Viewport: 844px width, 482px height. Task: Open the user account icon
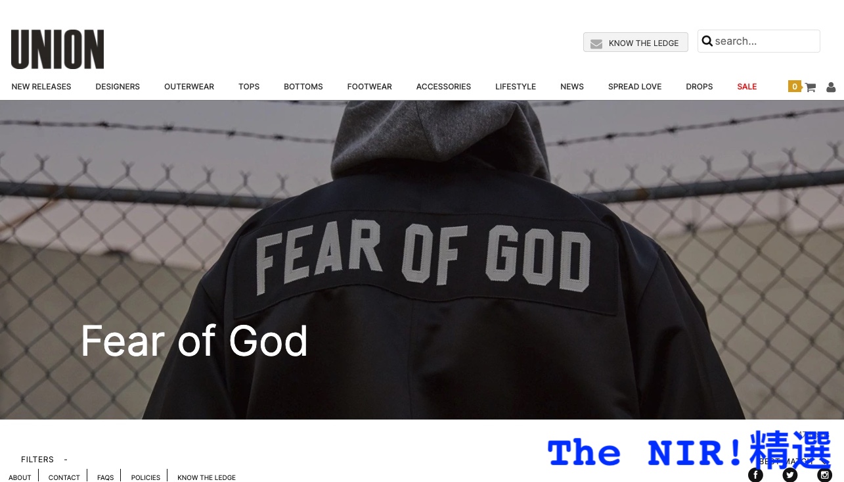click(x=831, y=87)
